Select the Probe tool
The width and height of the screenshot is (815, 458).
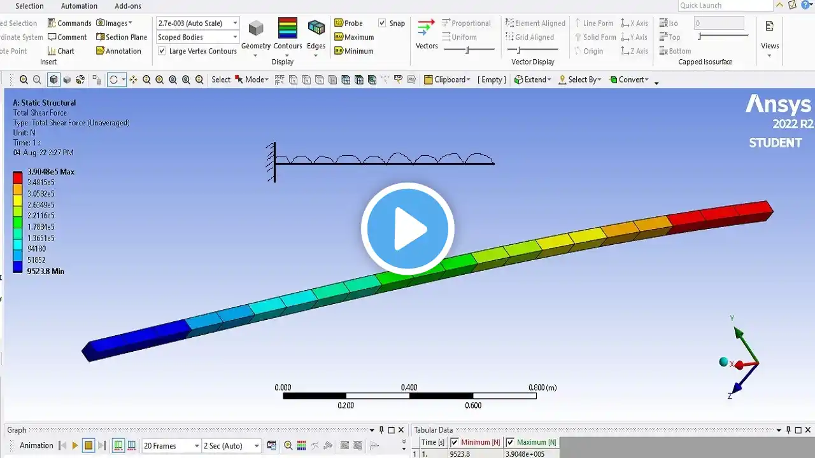pos(348,24)
